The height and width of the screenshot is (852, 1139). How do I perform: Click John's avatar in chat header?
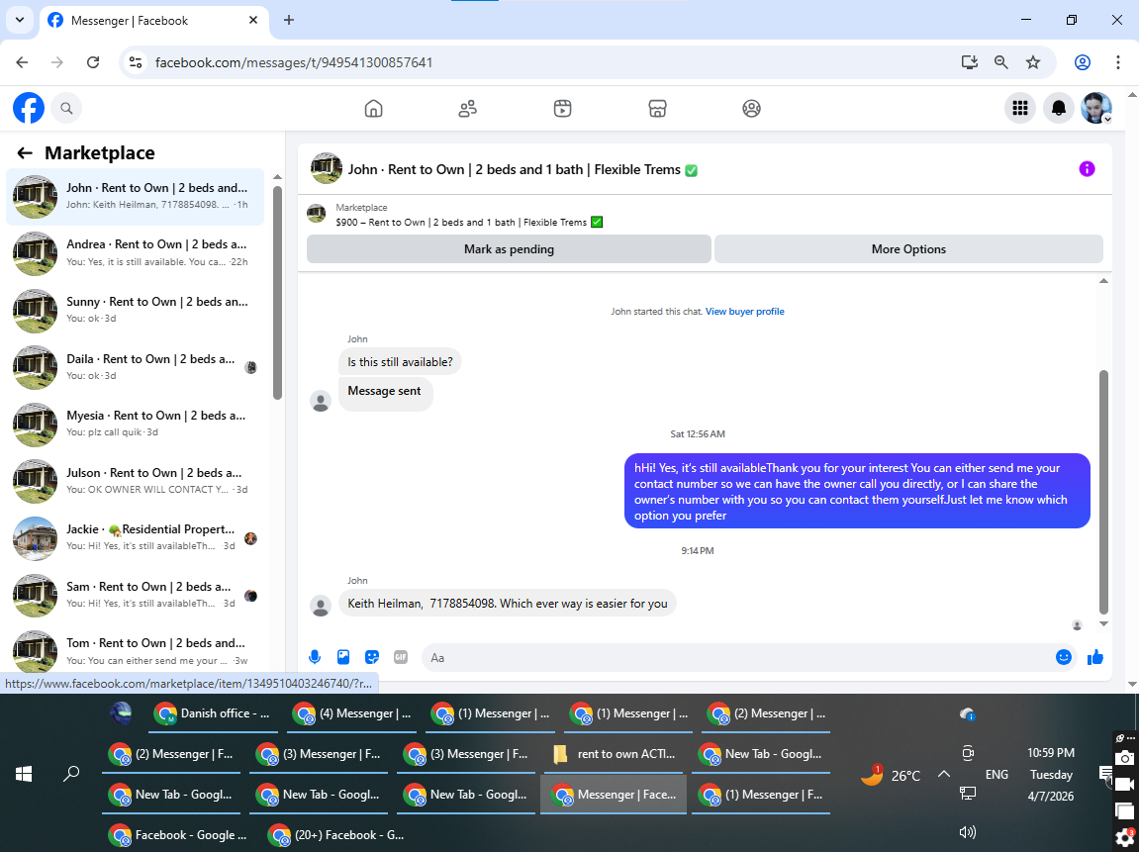click(x=327, y=168)
